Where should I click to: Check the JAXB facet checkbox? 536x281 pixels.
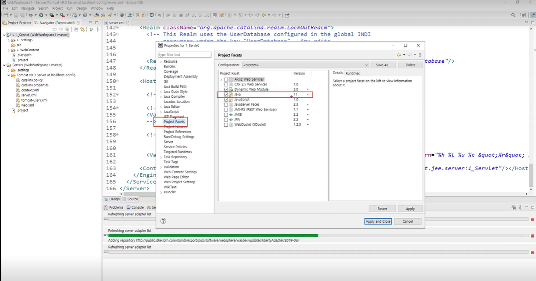[x=226, y=114]
